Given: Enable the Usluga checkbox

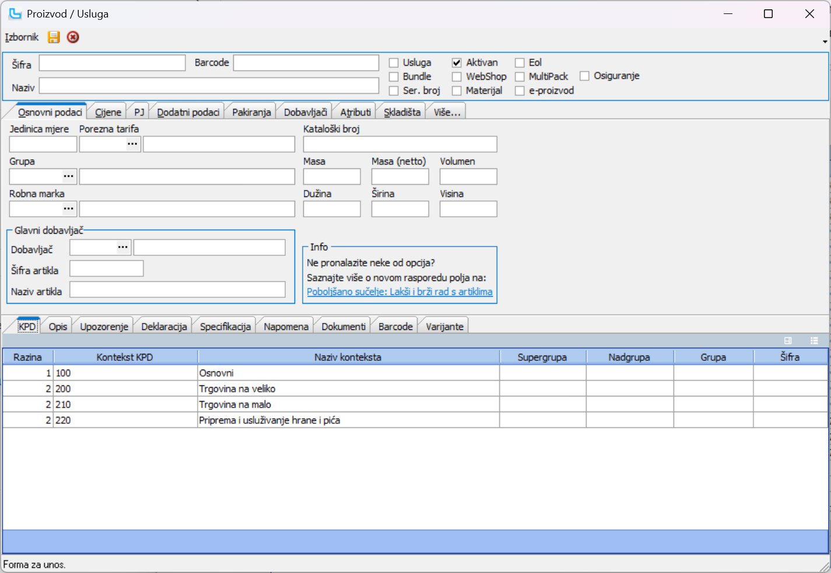Looking at the screenshot, I should coord(394,63).
